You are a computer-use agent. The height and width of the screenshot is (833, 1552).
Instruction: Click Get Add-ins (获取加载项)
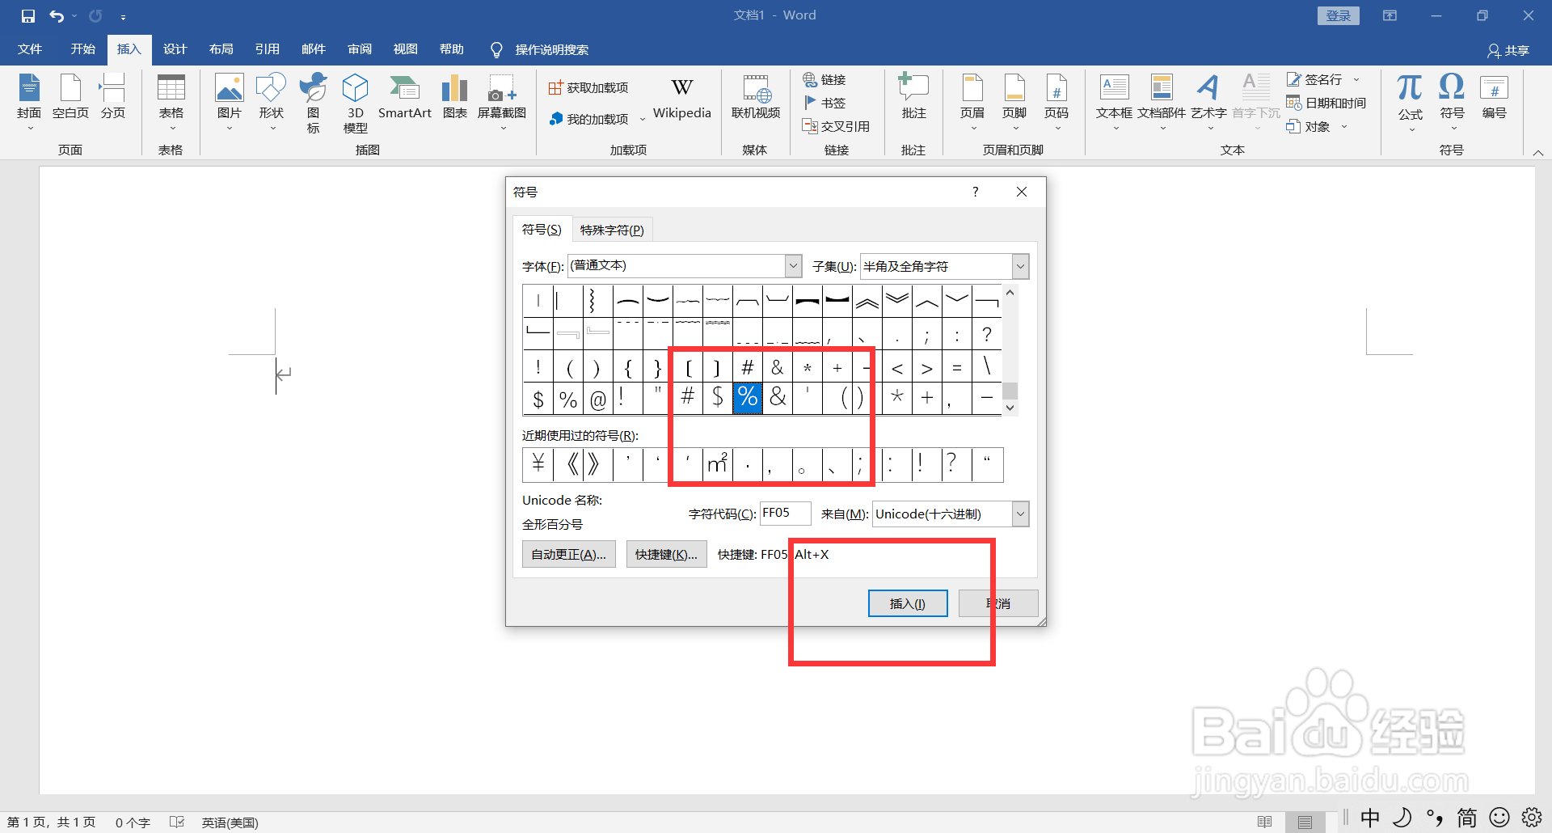[x=588, y=87]
